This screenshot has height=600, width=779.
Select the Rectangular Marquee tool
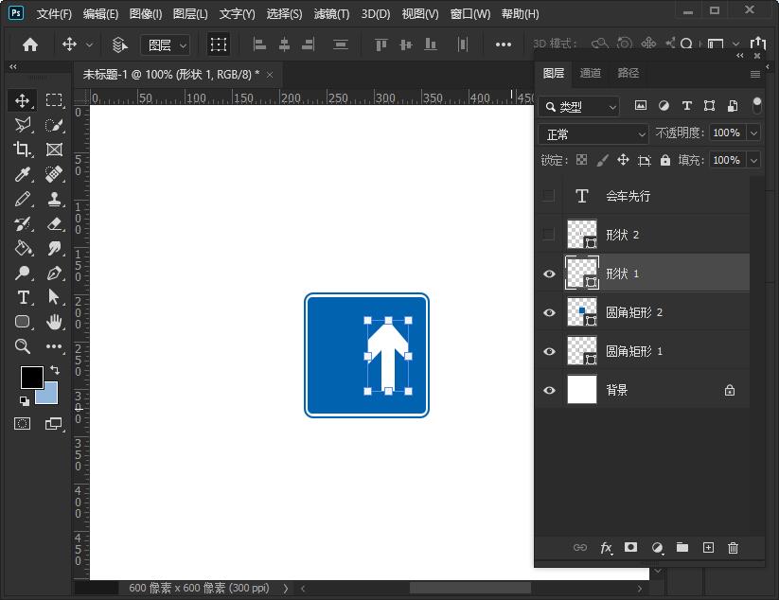54,101
